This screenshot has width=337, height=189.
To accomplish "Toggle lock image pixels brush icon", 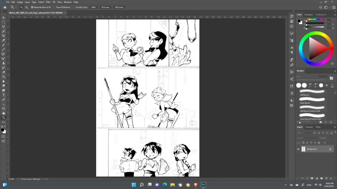I will point(307,142).
